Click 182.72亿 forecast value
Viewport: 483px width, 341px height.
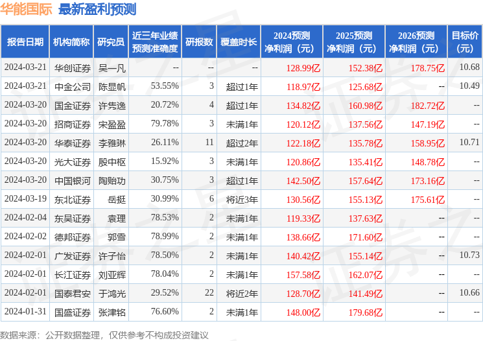pyautogui.click(x=427, y=106)
